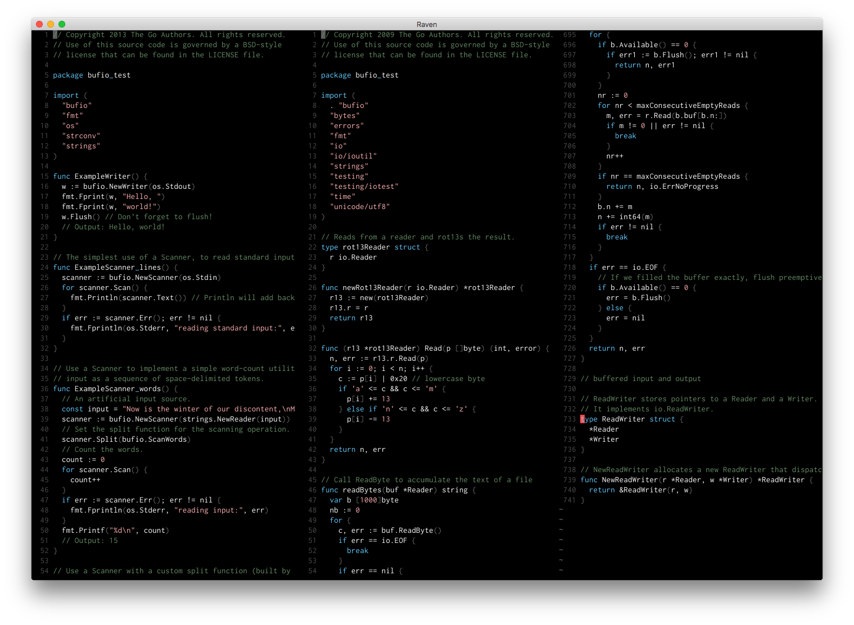Click '*Writer' embedded field at line 735
This screenshot has height=625, width=854.
coord(604,440)
